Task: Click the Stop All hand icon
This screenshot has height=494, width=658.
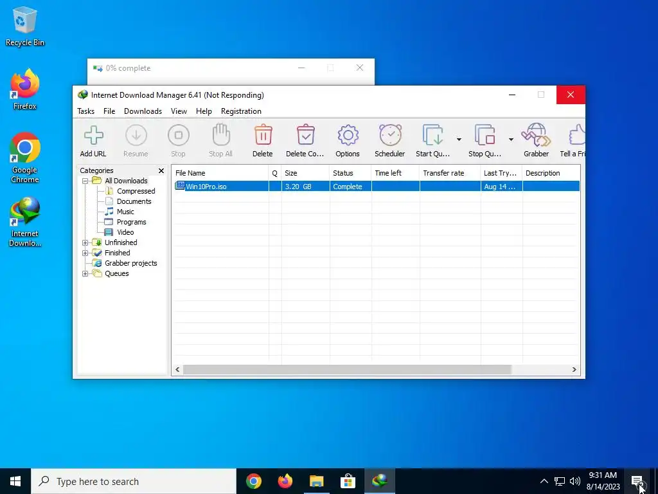Action: [221, 135]
